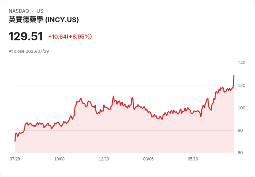Image resolution: width=255 pixels, height=177 pixels.
Task: Click the 80 y-axis value label
Action: [240, 130]
